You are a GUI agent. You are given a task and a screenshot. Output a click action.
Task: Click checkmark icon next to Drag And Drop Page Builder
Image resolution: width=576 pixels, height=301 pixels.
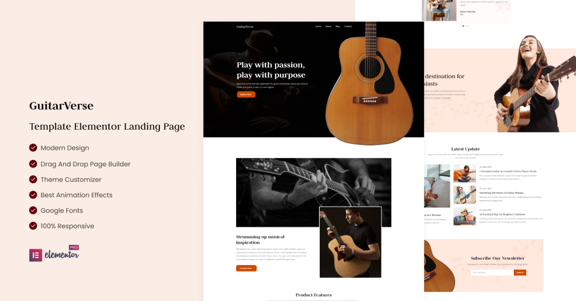pos(33,164)
